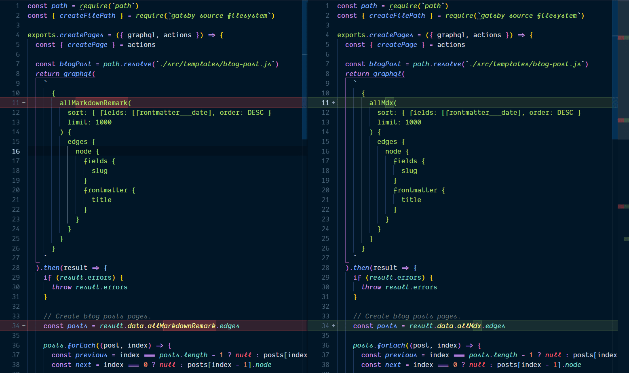Click the plus marker on right line 34
The height and width of the screenshot is (373, 629).
point(333,326)
